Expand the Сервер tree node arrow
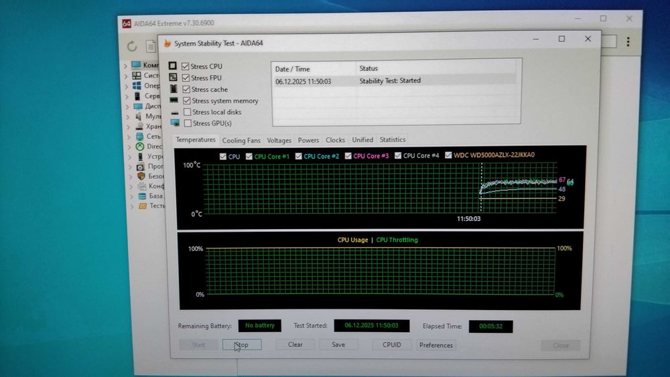This screenshot has height=377, width=670. [x=127, y=96]
